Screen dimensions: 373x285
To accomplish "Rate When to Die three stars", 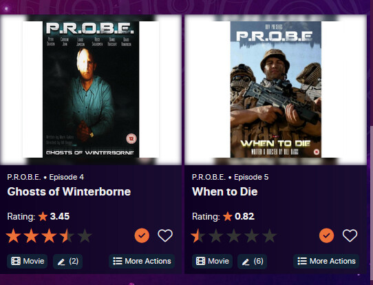I will pyautogui.click(x=233, y=235).
